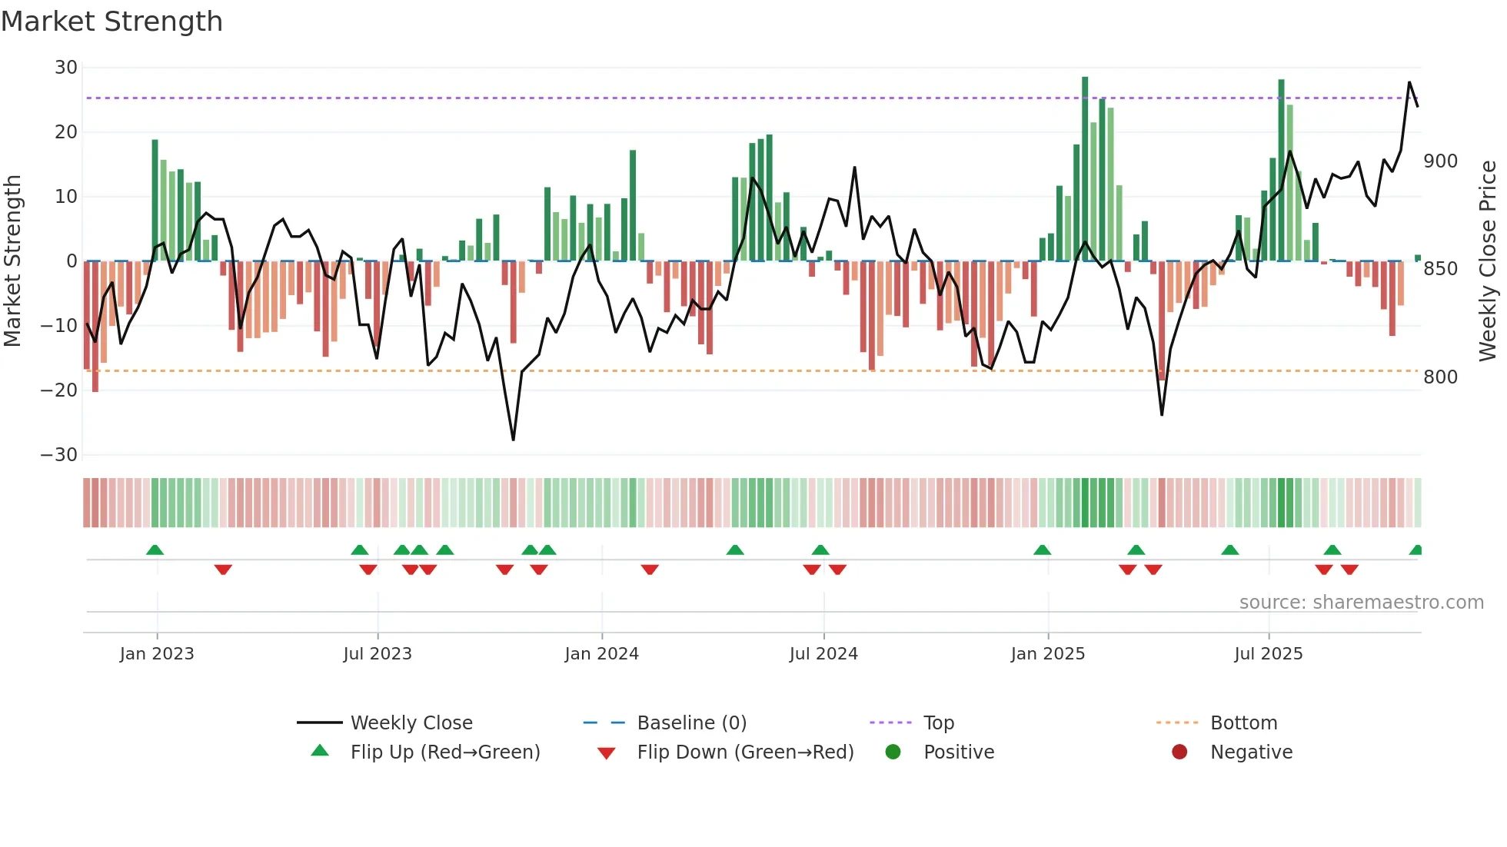Screen dimensions: 1507x847
Task: Click the Flip Up (Red→Green) legend text
Action: point(445,752)
